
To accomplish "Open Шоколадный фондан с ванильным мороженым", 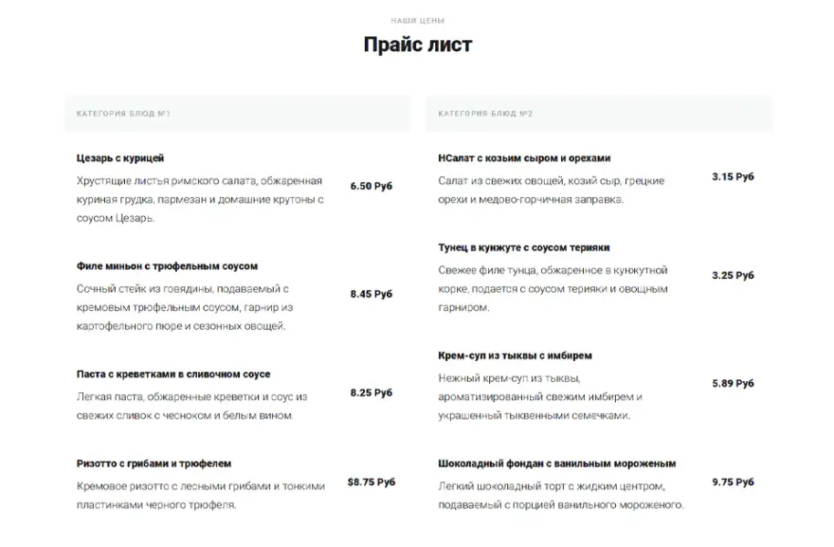I will tap(557, 463).
